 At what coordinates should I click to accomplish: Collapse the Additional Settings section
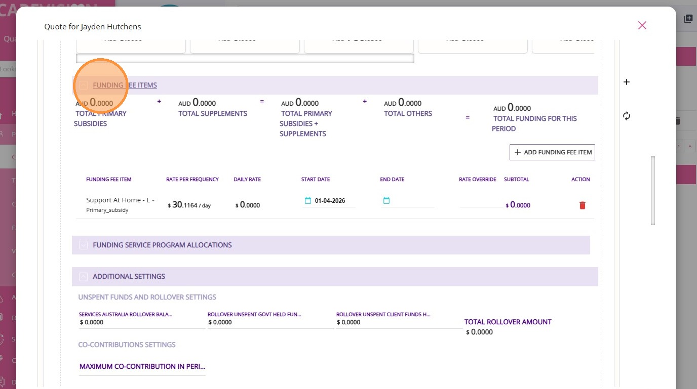pyautogui.click(x=84, y=277)
